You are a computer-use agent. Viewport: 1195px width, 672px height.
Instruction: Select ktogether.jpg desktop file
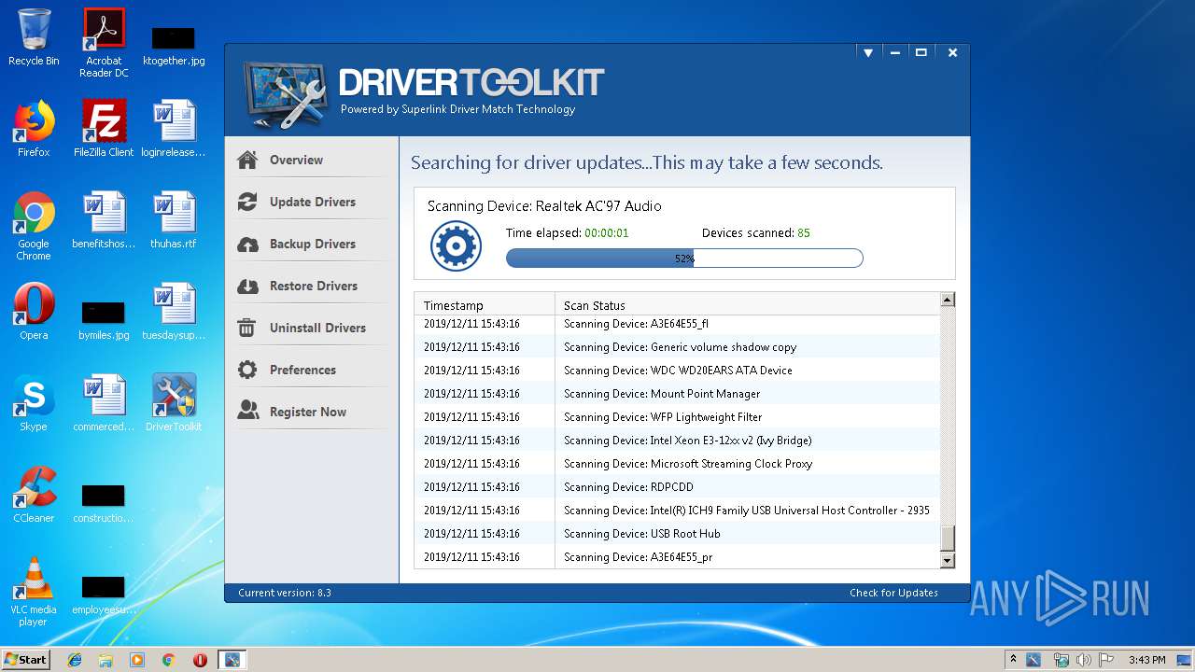[x=174, y=45]
